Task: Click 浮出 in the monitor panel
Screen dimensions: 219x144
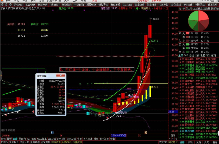Action: point(208,55)
